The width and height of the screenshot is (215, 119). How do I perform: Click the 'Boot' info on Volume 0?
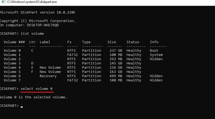pos(154,51)
